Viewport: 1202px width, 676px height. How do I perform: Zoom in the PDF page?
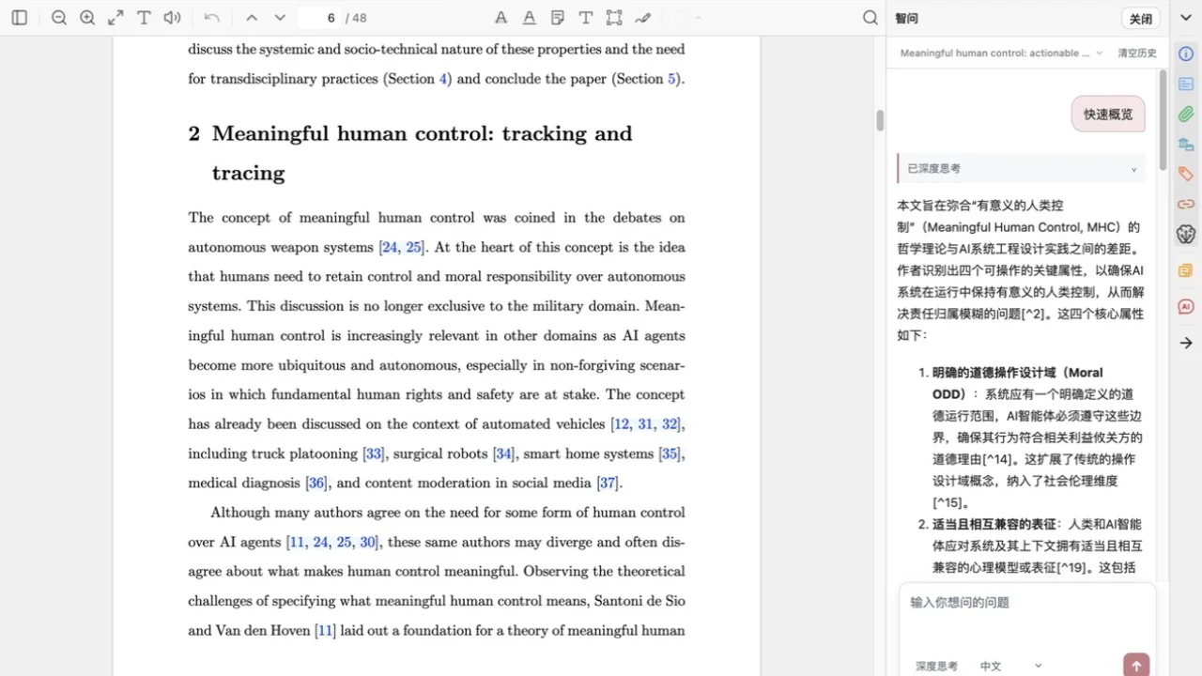[x=87, y=18]
